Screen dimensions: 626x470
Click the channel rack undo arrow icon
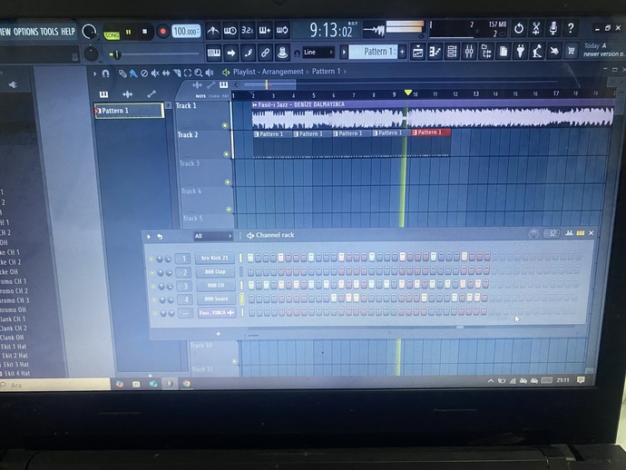[x=160, y=237]
